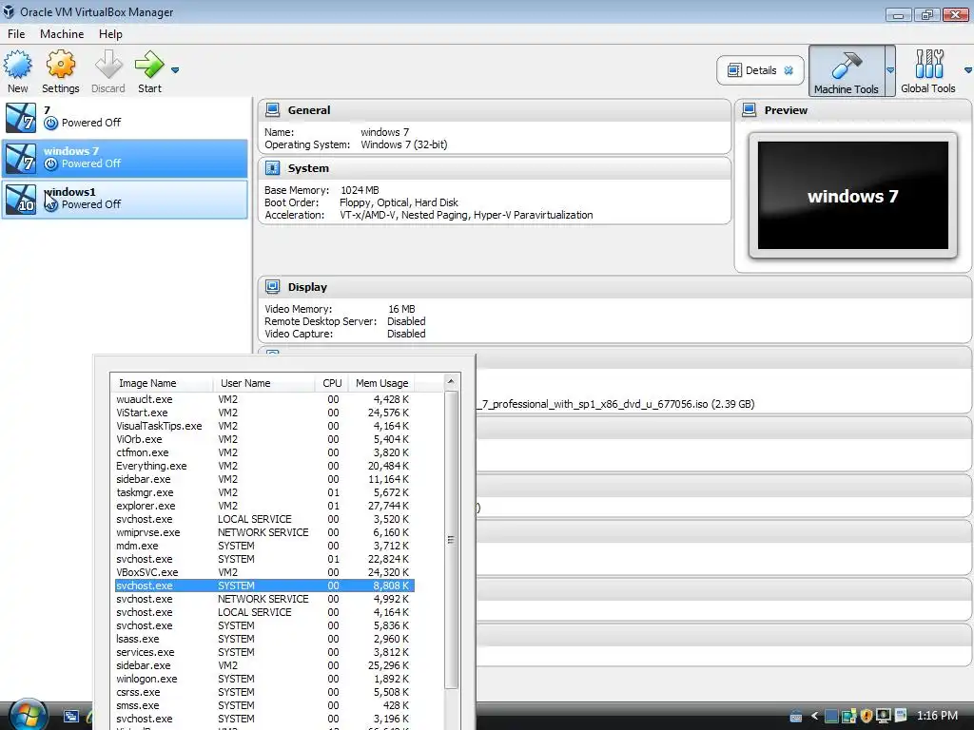This screenshot has width=974, height=730.
Task: Open the Start button dropdown arrow
Action: coord(175,70)
